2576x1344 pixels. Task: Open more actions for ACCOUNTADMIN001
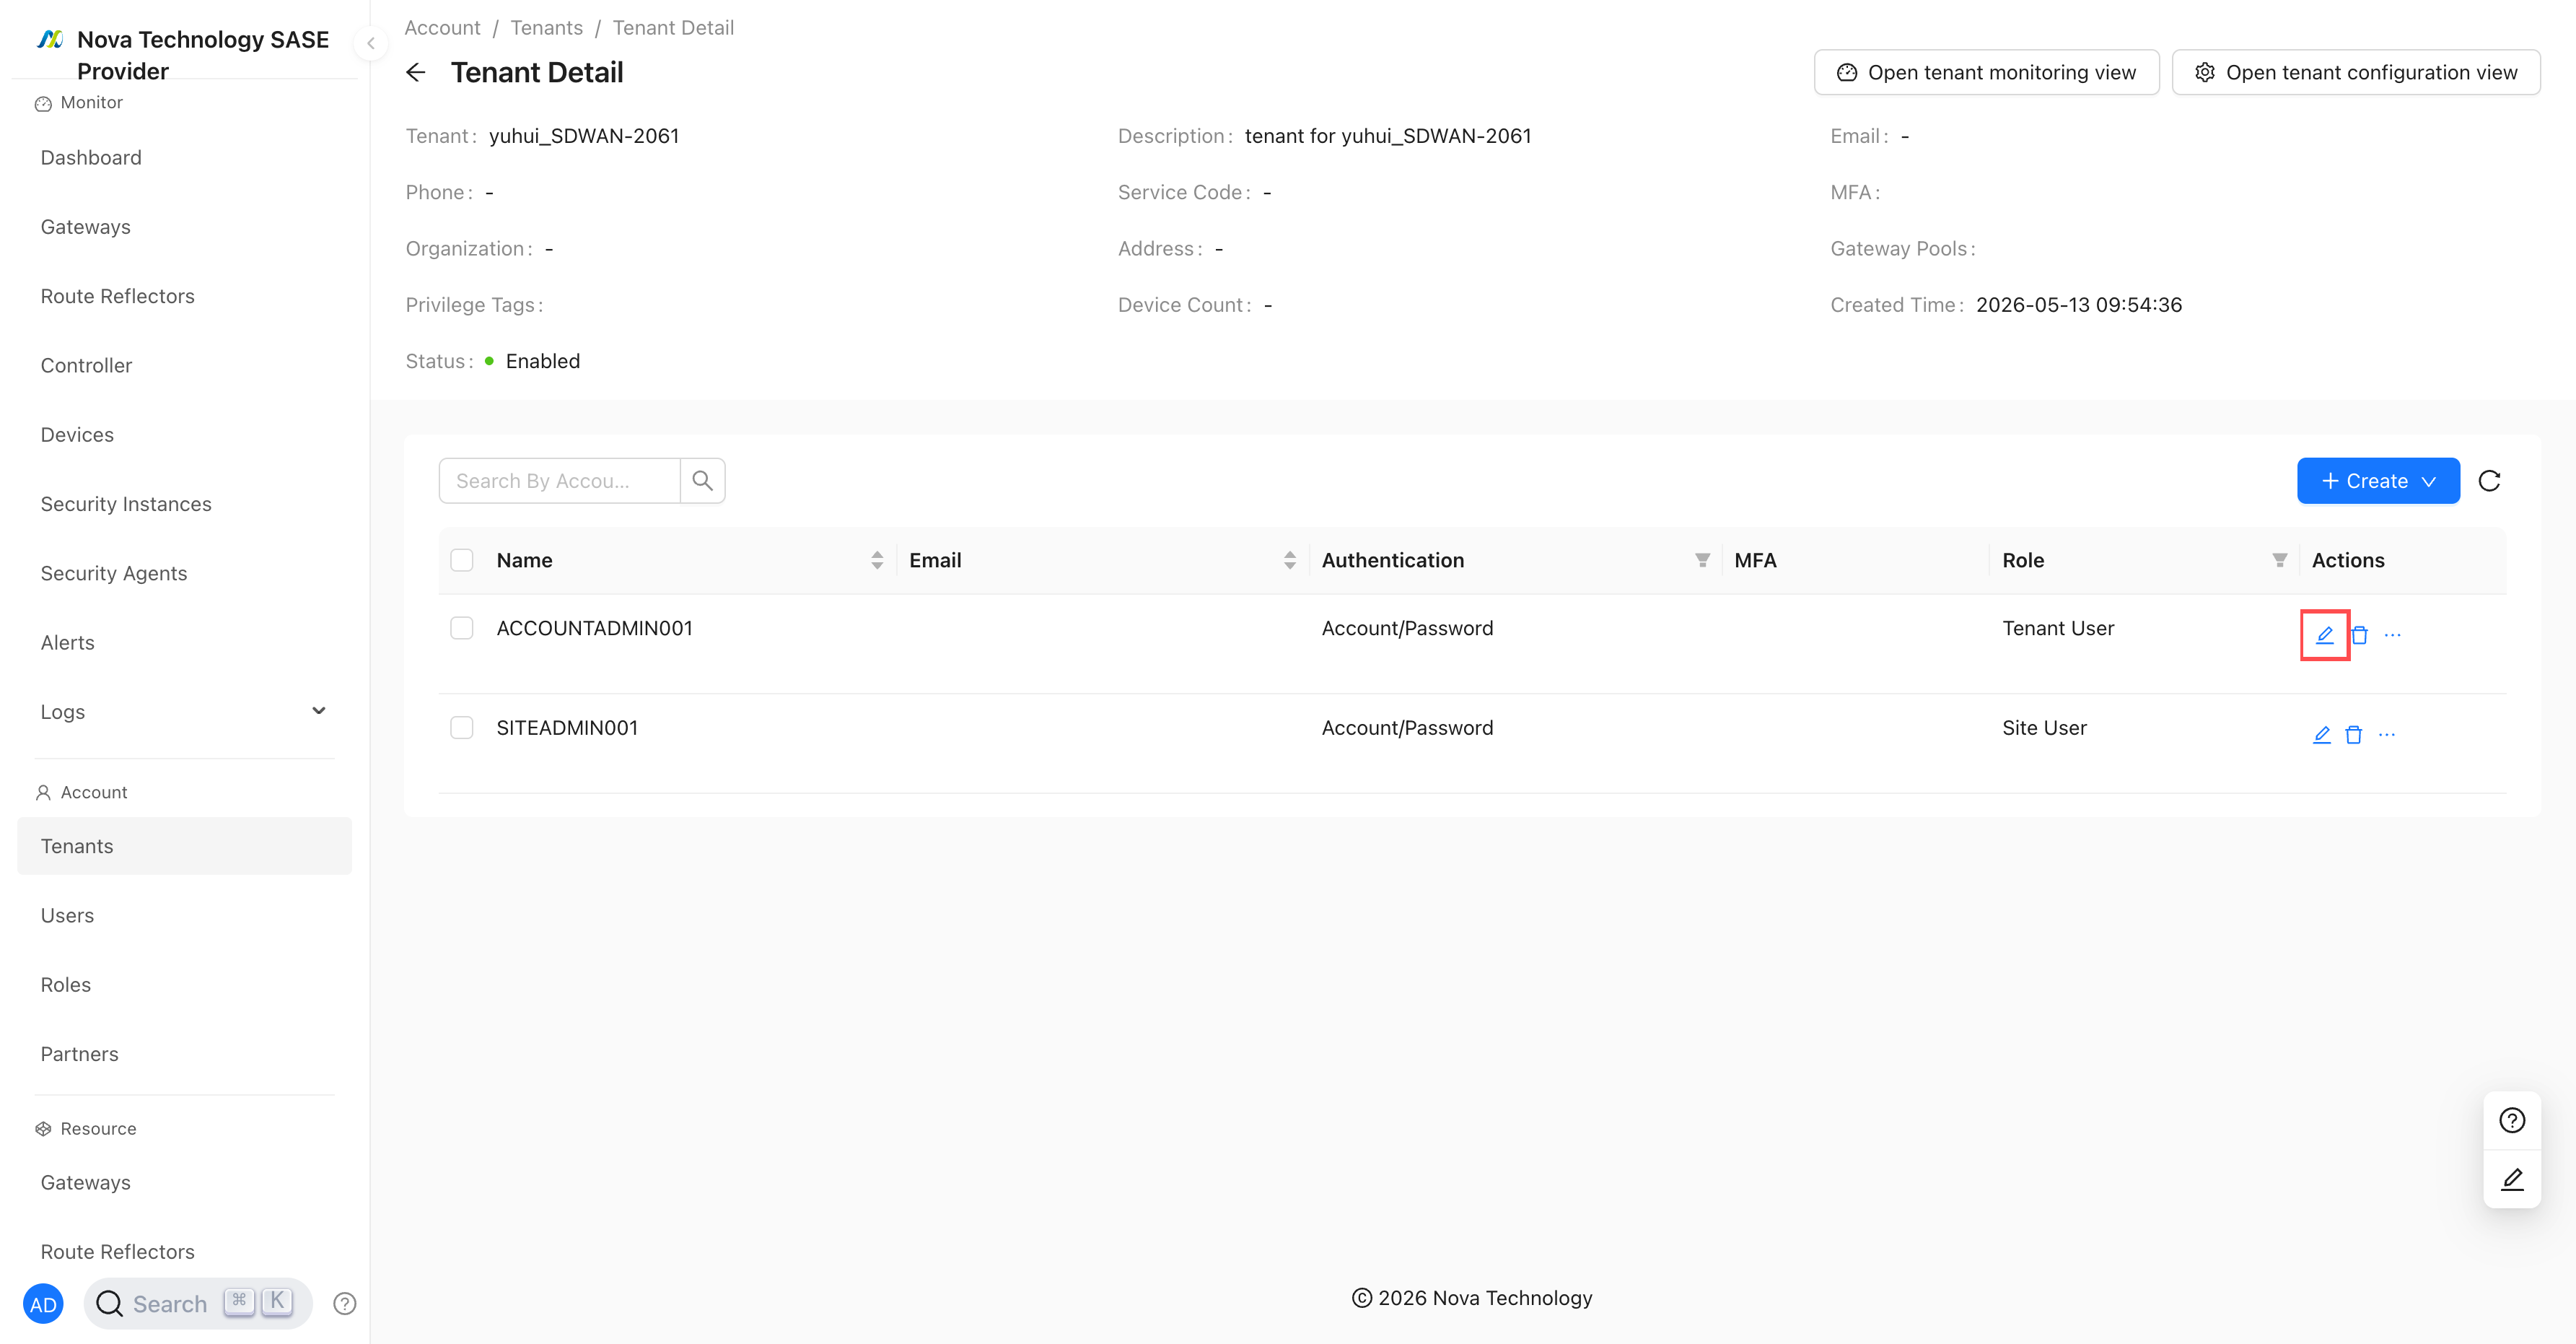tap(2392, 635)
